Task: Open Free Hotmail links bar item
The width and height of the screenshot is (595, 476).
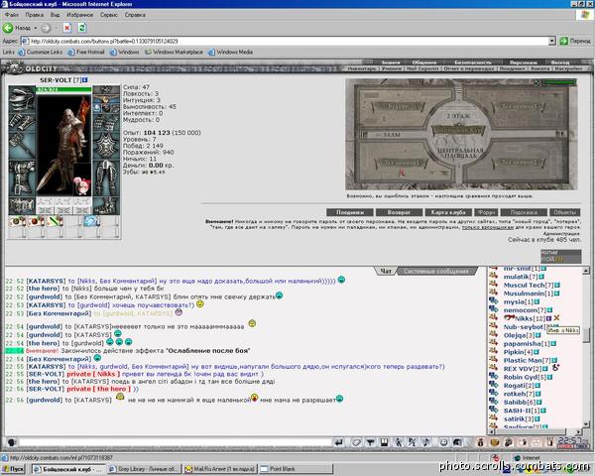Action: click(x=86, y=52)
